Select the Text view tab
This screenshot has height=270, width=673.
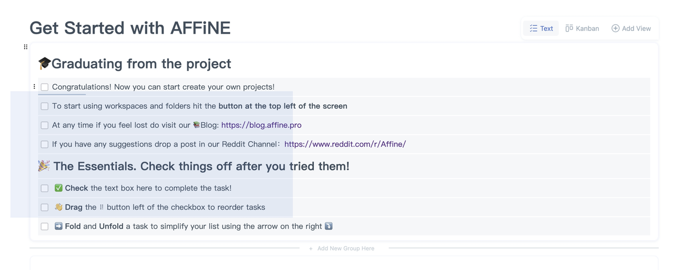[x=541, y=28]
